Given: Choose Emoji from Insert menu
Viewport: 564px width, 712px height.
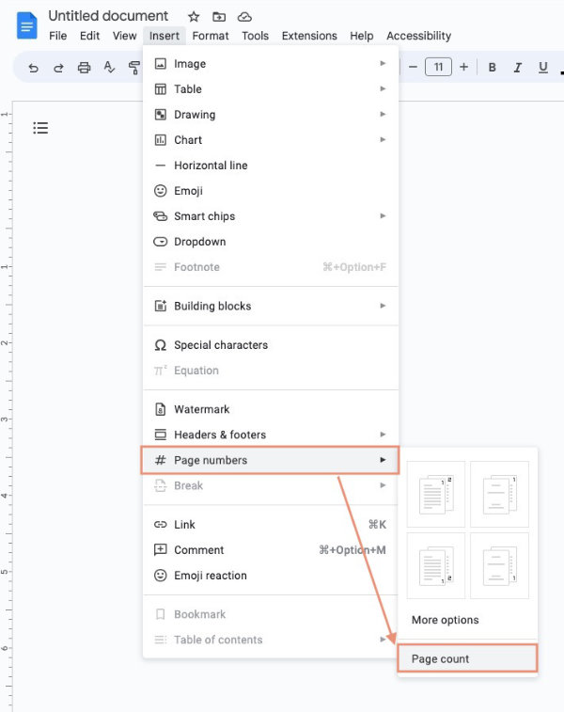Looking at the screenshot, I should [271, 191].
